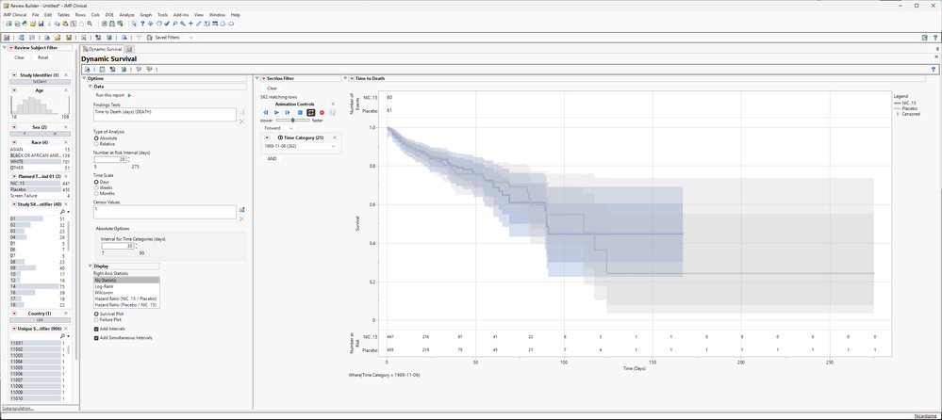Select the Relative analysis type

pos(97,144)
